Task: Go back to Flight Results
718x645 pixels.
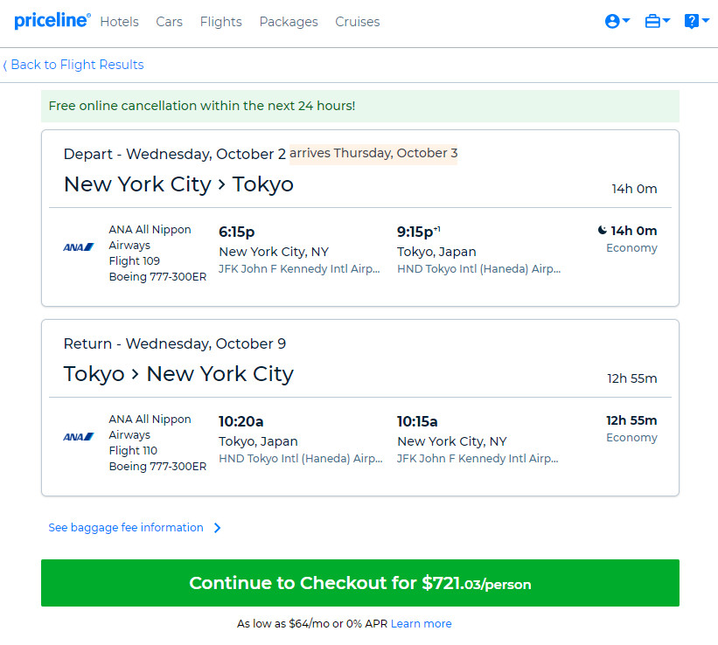Action: [73, 65]
